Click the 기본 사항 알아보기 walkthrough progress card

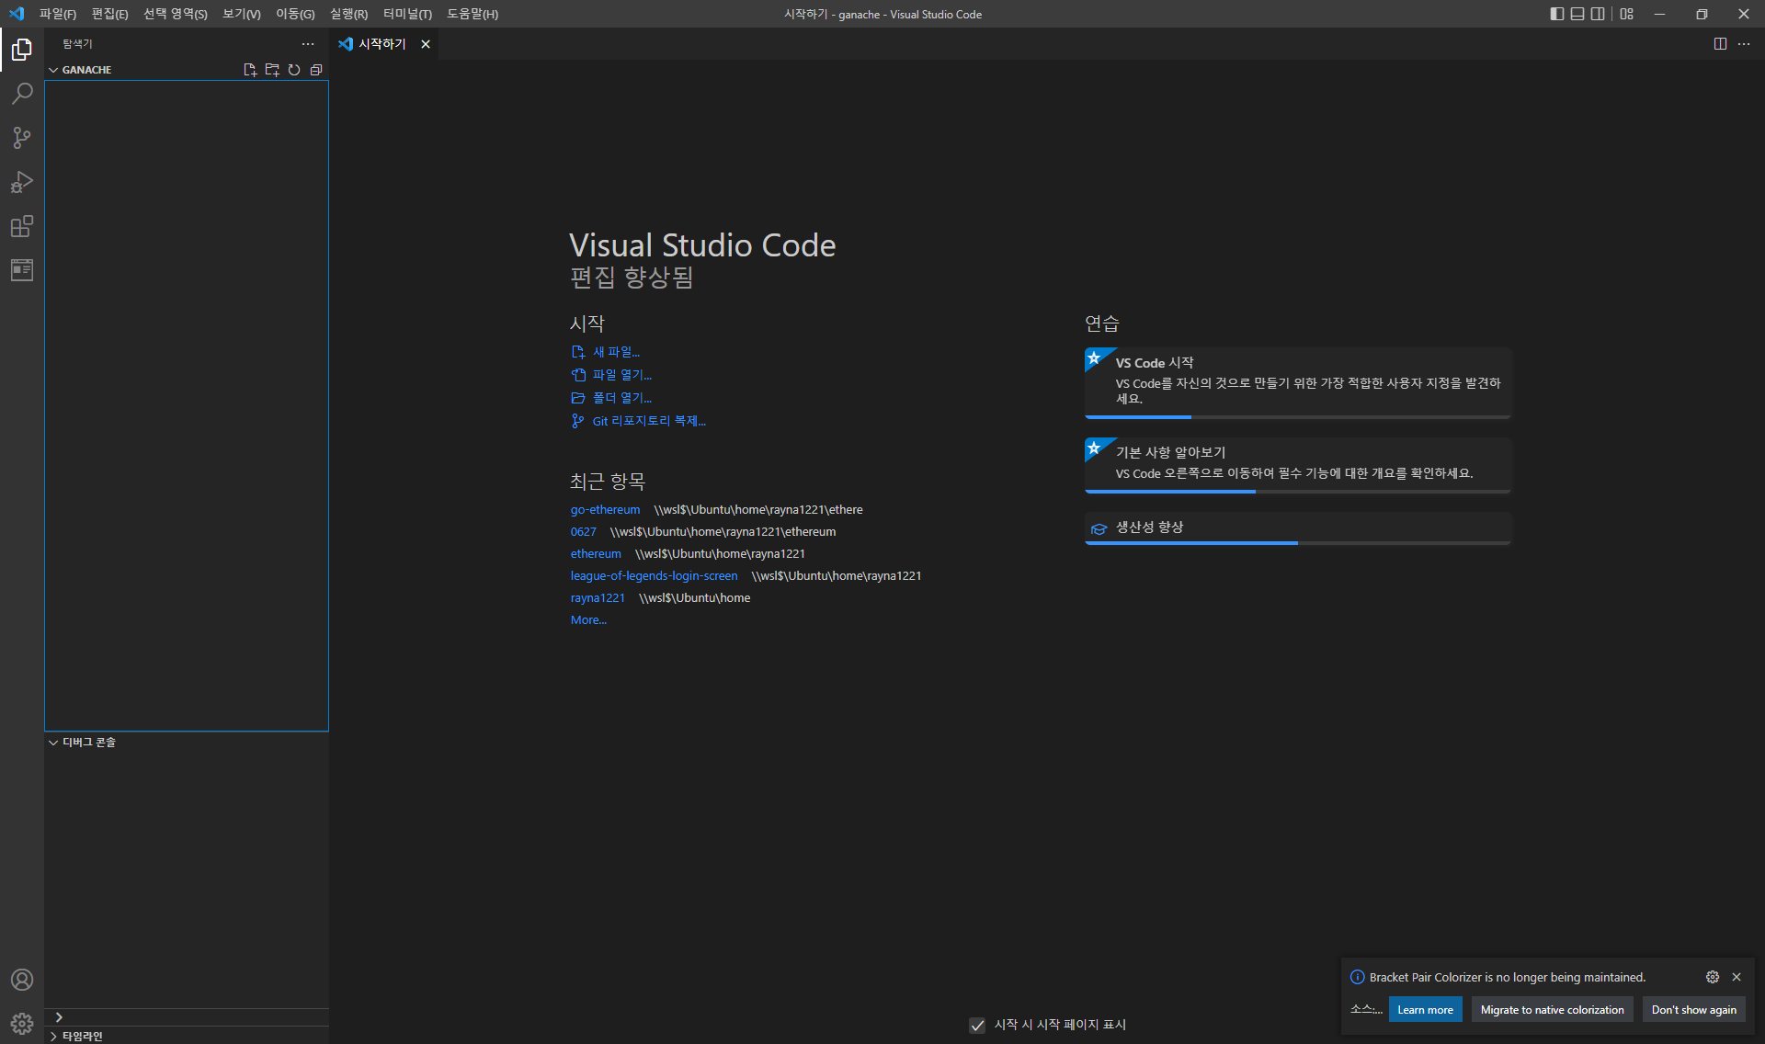[x=1297, y=463]
